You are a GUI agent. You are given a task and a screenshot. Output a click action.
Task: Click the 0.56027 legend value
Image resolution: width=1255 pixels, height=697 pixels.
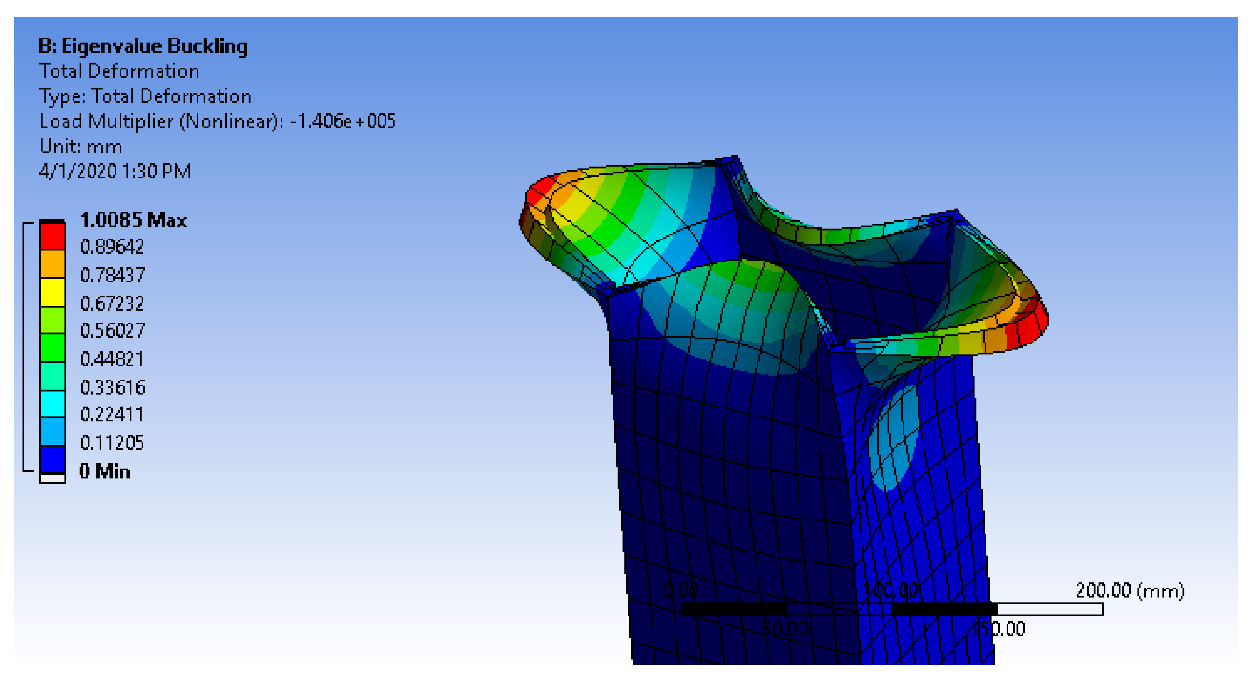pyautogui.click(x=112, y=331)
